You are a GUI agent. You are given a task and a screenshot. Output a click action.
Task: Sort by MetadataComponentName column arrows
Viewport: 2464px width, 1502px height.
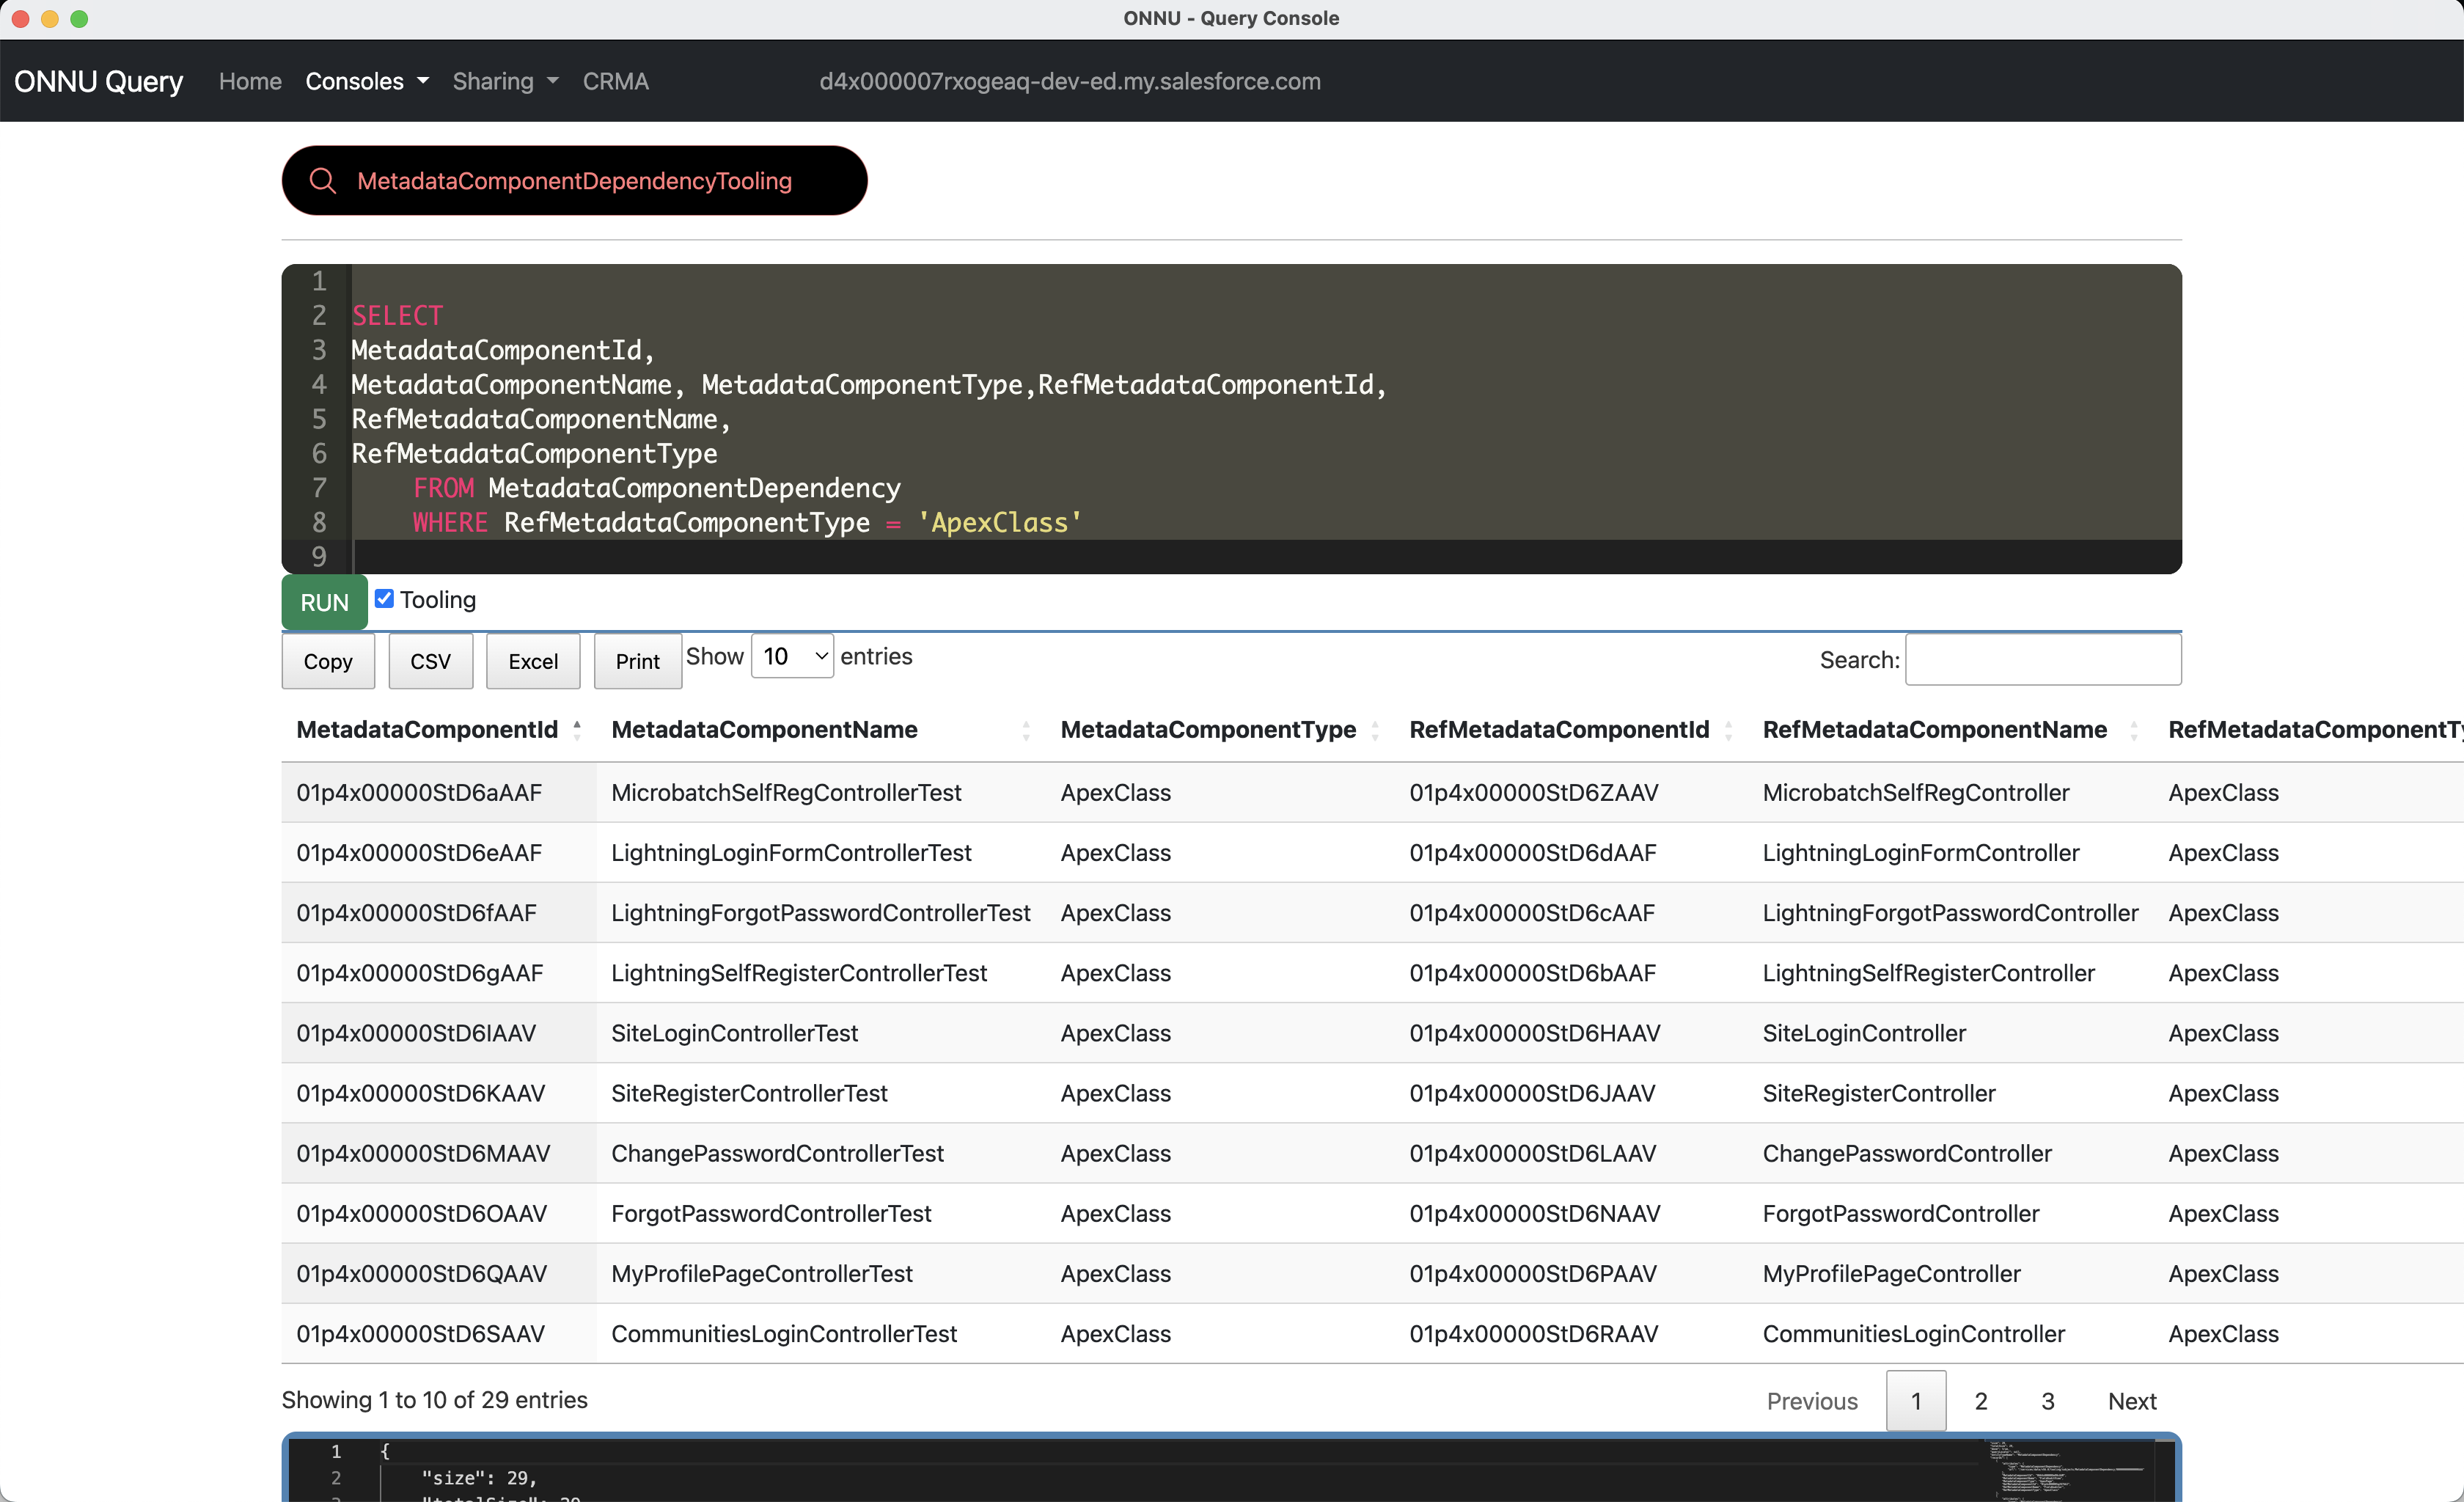click(1026, 730)
